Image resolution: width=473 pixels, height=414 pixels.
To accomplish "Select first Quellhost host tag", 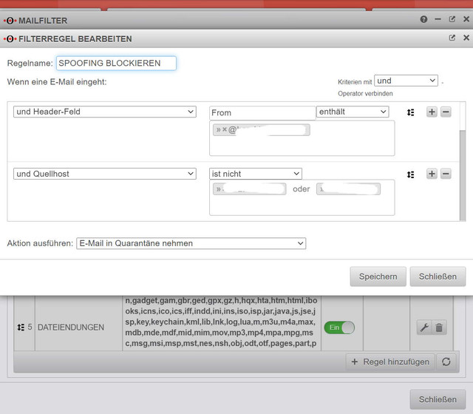I will pos(250,189).
